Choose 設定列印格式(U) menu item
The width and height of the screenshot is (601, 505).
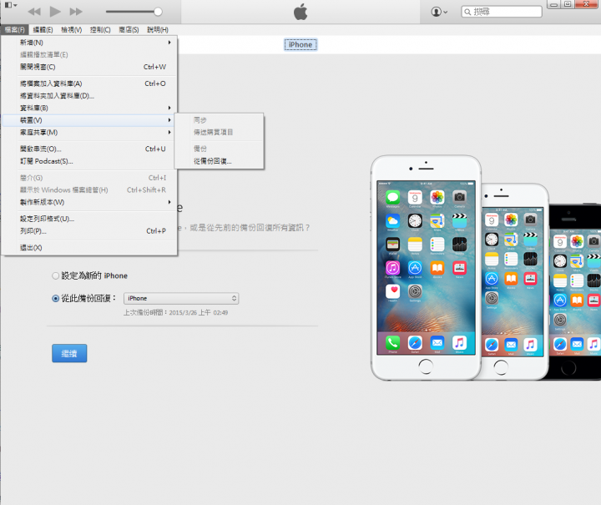coord(89,219)
